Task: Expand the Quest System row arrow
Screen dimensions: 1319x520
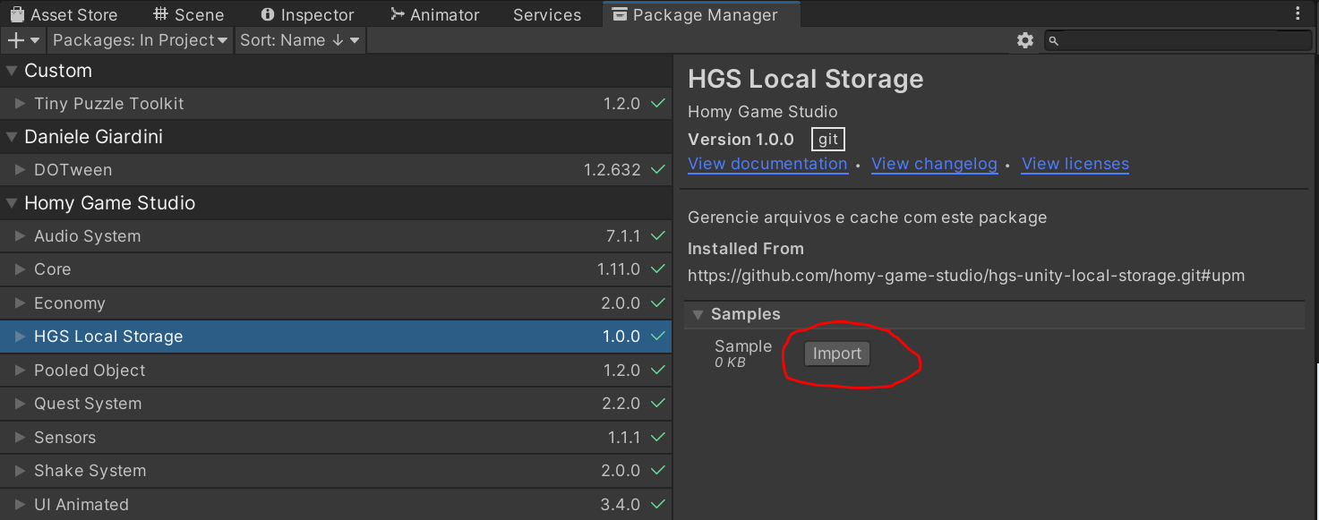Action: [21, 404]
